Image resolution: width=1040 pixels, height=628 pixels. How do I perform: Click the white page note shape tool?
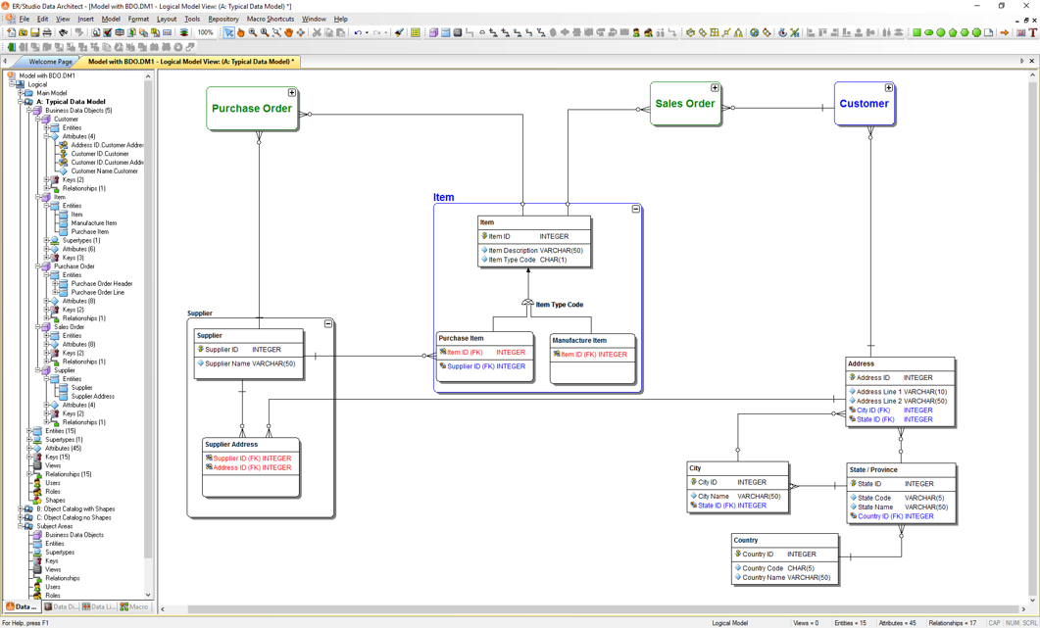click(988, 32)
